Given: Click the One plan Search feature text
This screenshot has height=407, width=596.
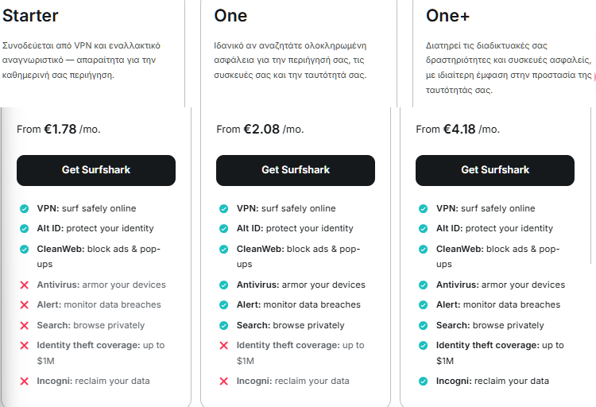Looking at the screenshot, I should 290,325.
